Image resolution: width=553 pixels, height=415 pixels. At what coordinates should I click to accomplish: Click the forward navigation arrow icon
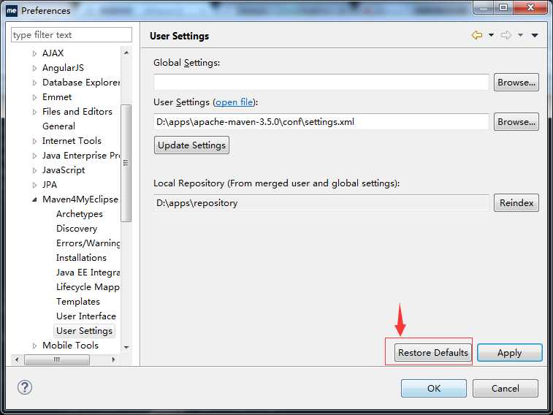click(506, 35)
